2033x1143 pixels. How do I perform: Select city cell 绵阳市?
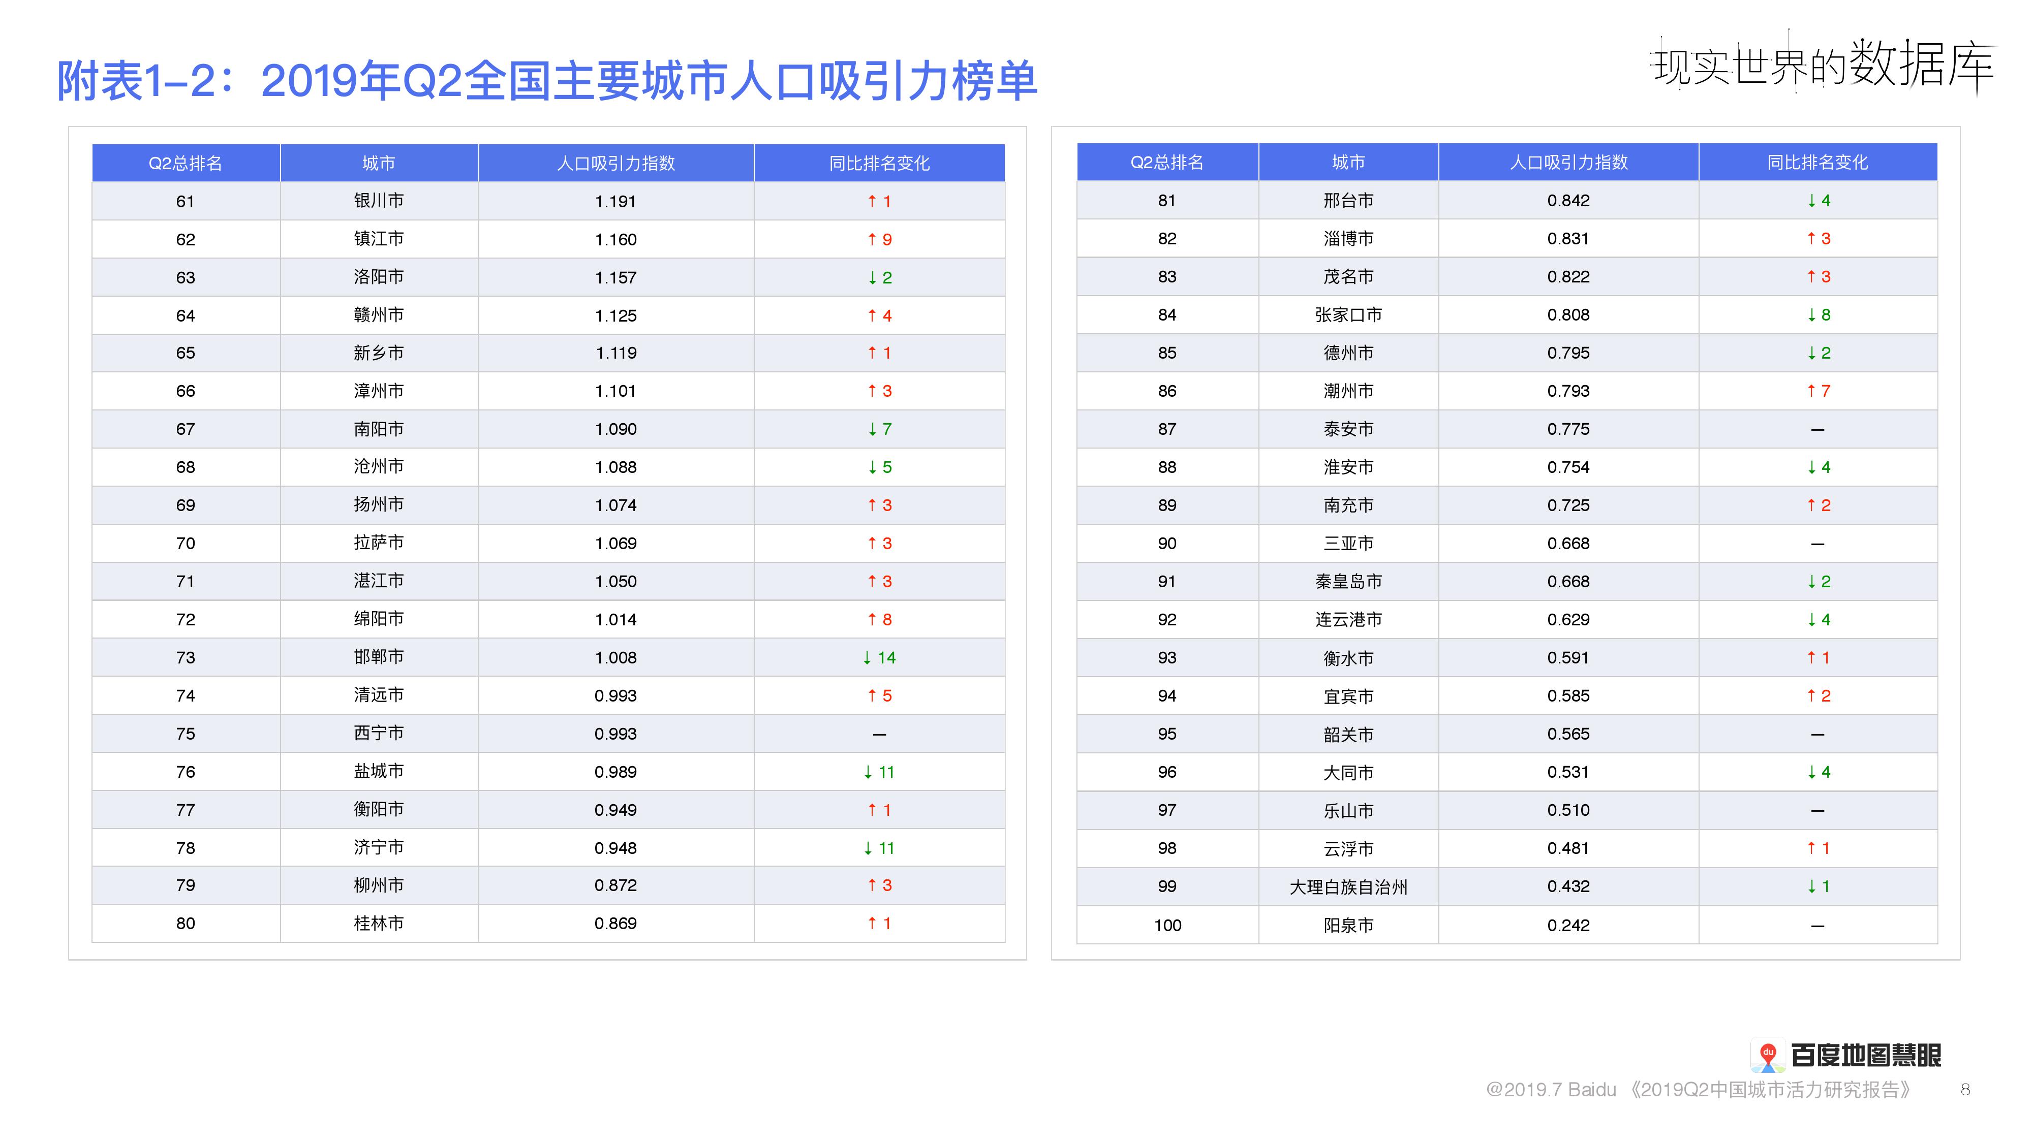(x=379, y=618)
